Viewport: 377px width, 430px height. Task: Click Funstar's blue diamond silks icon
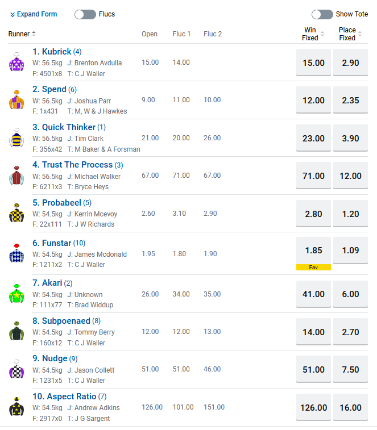pos(16,253)
